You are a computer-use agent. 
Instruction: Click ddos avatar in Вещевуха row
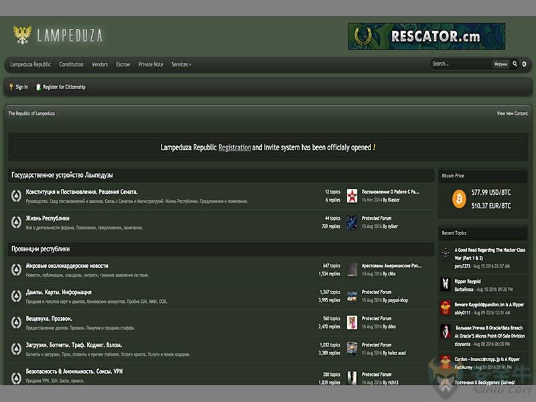coord(352,322)
